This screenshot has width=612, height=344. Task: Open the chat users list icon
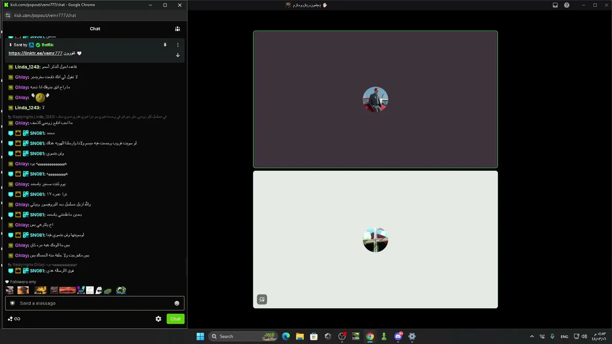tap(177, 29)
